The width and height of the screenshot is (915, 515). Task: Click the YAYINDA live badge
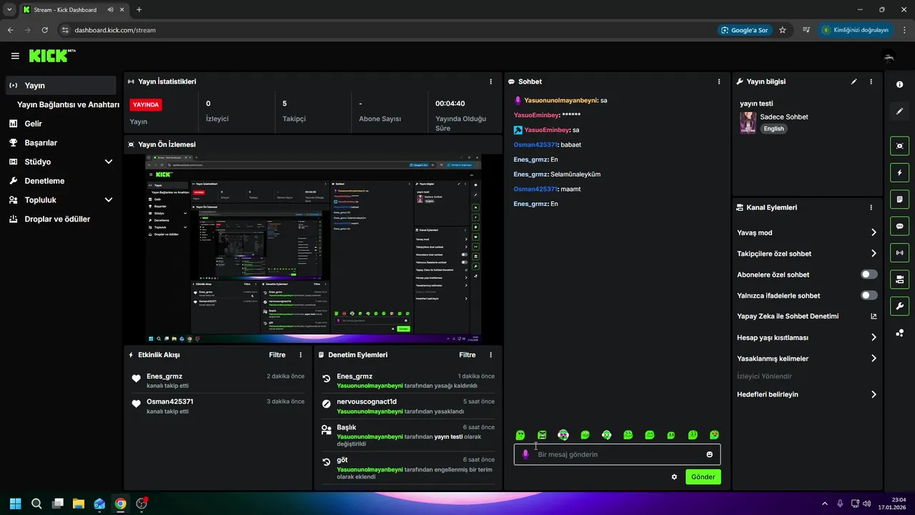[146, 104]
